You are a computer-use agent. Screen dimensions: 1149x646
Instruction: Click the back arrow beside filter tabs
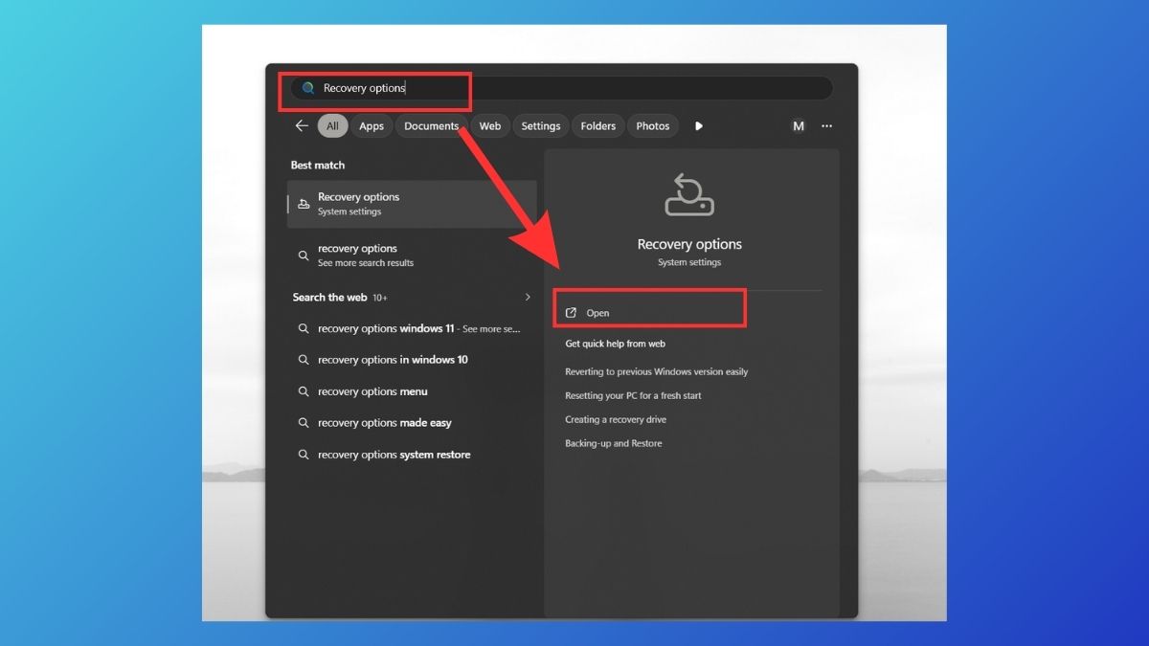point(302,125)
